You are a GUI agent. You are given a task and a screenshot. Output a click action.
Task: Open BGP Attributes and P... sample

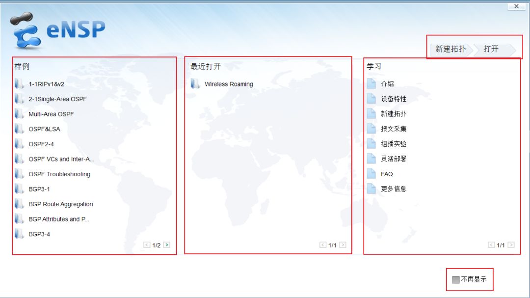click(x=59, y=219)
